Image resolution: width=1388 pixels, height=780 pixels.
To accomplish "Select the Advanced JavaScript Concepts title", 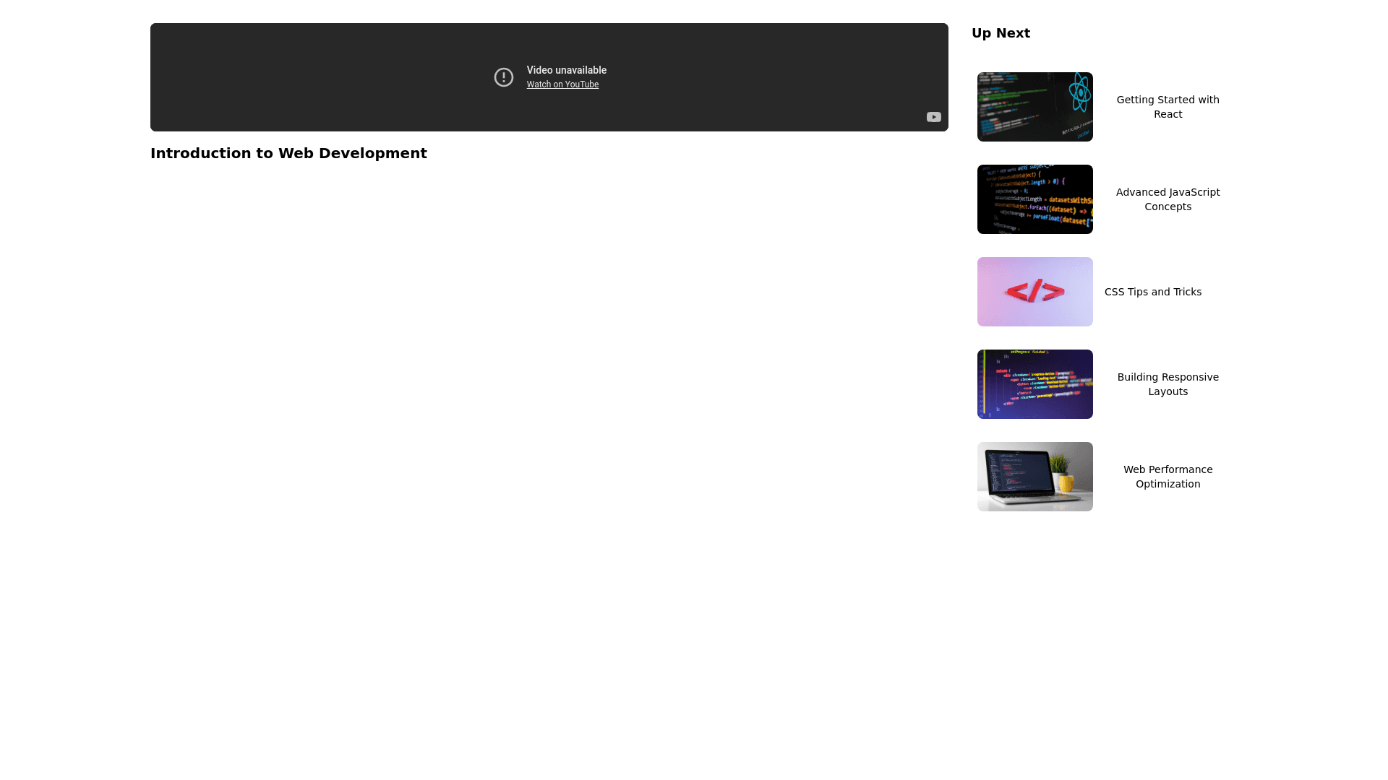I will (x=1168, y=199).
